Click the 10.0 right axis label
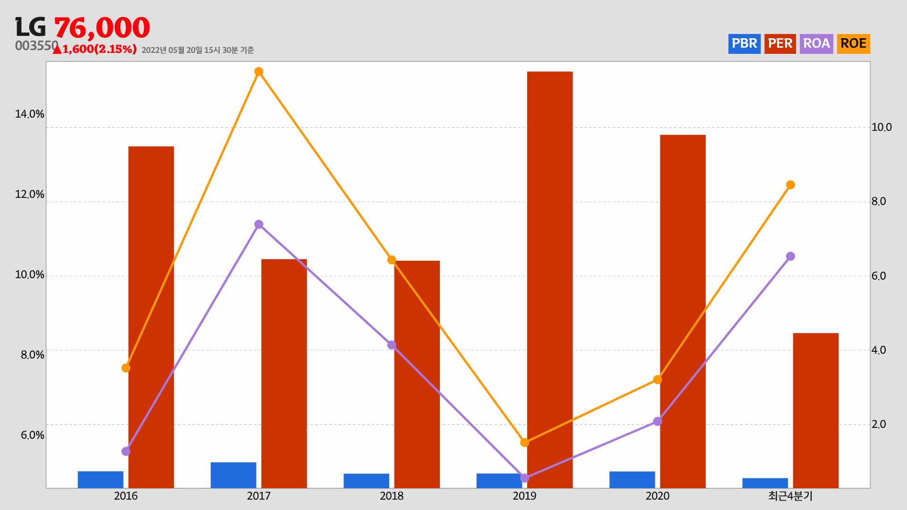907x510 pixels. tap(881, 127)
